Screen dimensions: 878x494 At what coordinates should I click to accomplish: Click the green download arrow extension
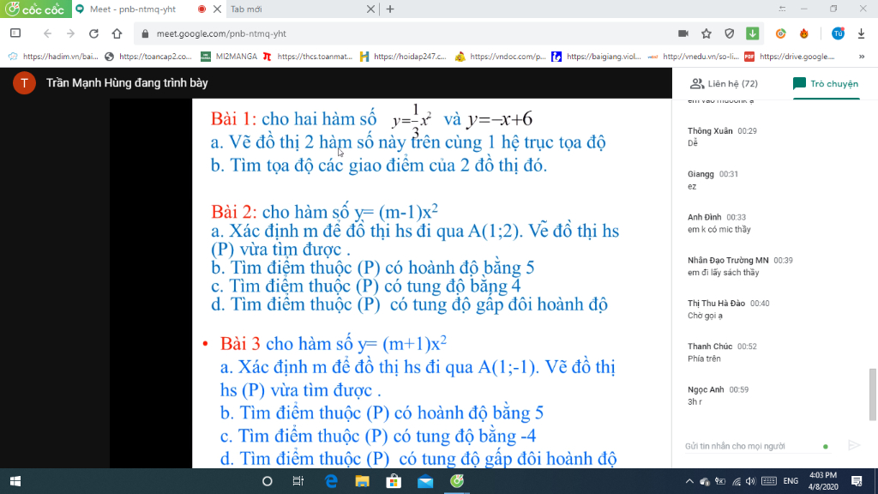753,33
